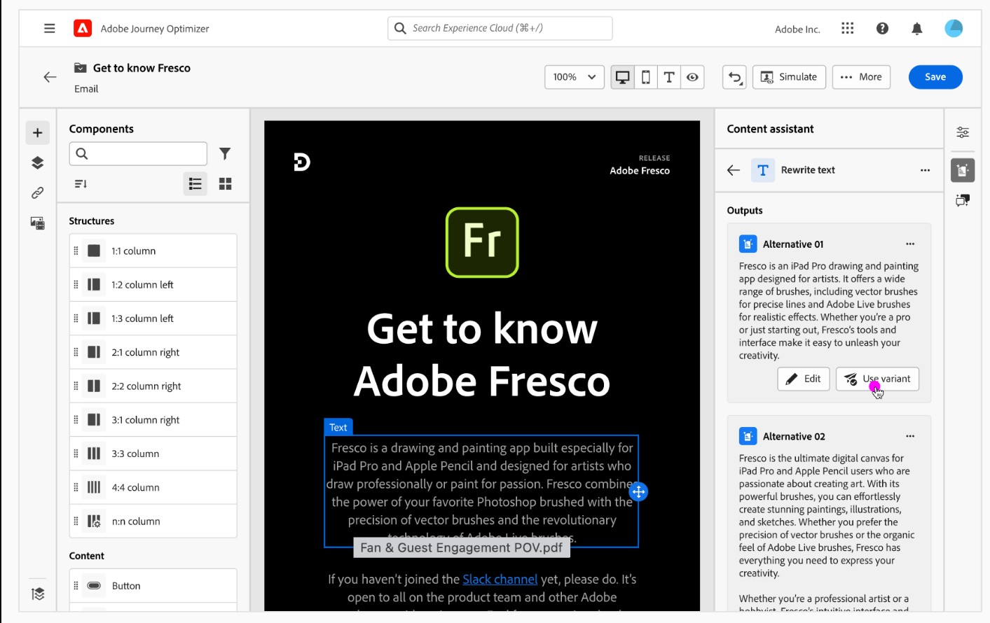Select the 3:3 column structure
Image resolution: width=990 pixels, height=623 pixels.
pos(153,454)
